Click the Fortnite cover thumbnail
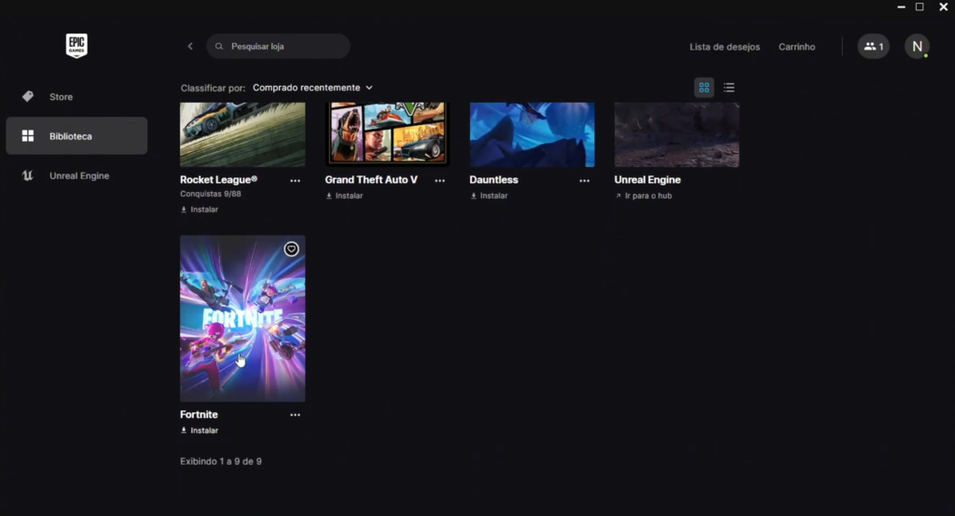 click(242, 318)
